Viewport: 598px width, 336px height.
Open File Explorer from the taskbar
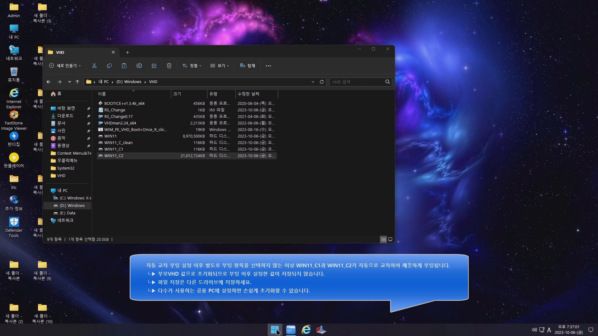(x=291, y=330)
